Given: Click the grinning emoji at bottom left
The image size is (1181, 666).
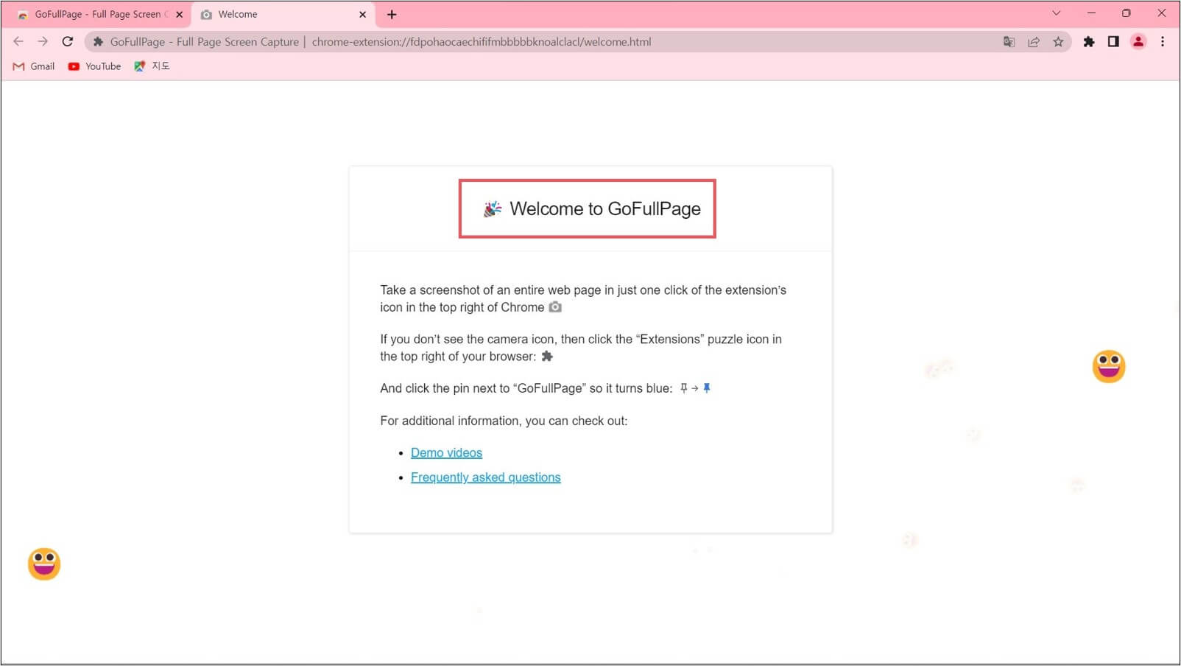Looking at the screenshot, I should coord(44,564).
